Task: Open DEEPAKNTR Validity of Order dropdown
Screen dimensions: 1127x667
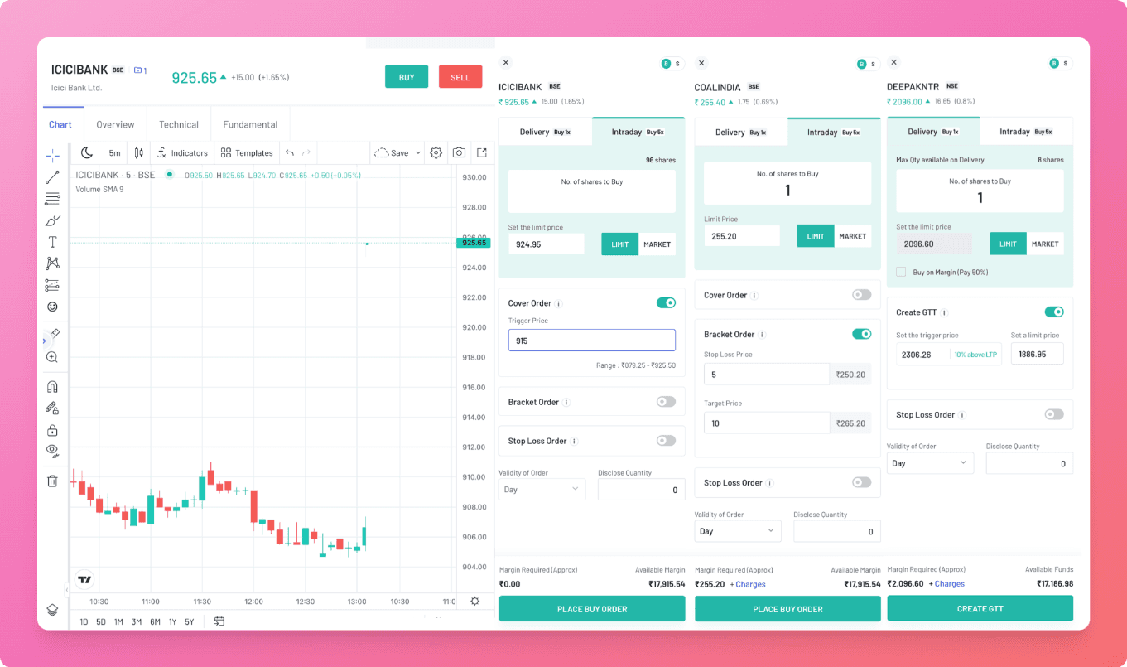Action: point(930,463)
